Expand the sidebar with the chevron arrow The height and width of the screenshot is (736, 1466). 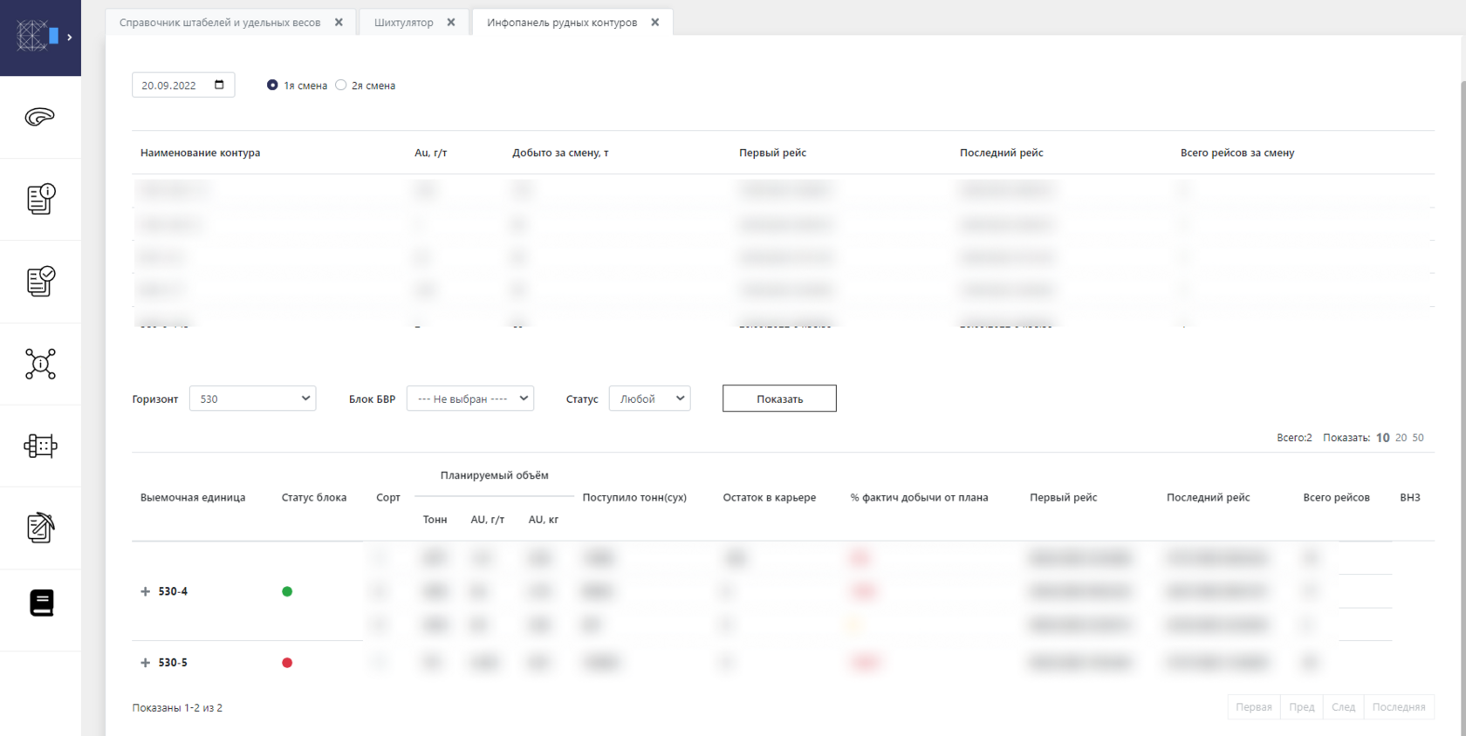[x=70, y=37]
